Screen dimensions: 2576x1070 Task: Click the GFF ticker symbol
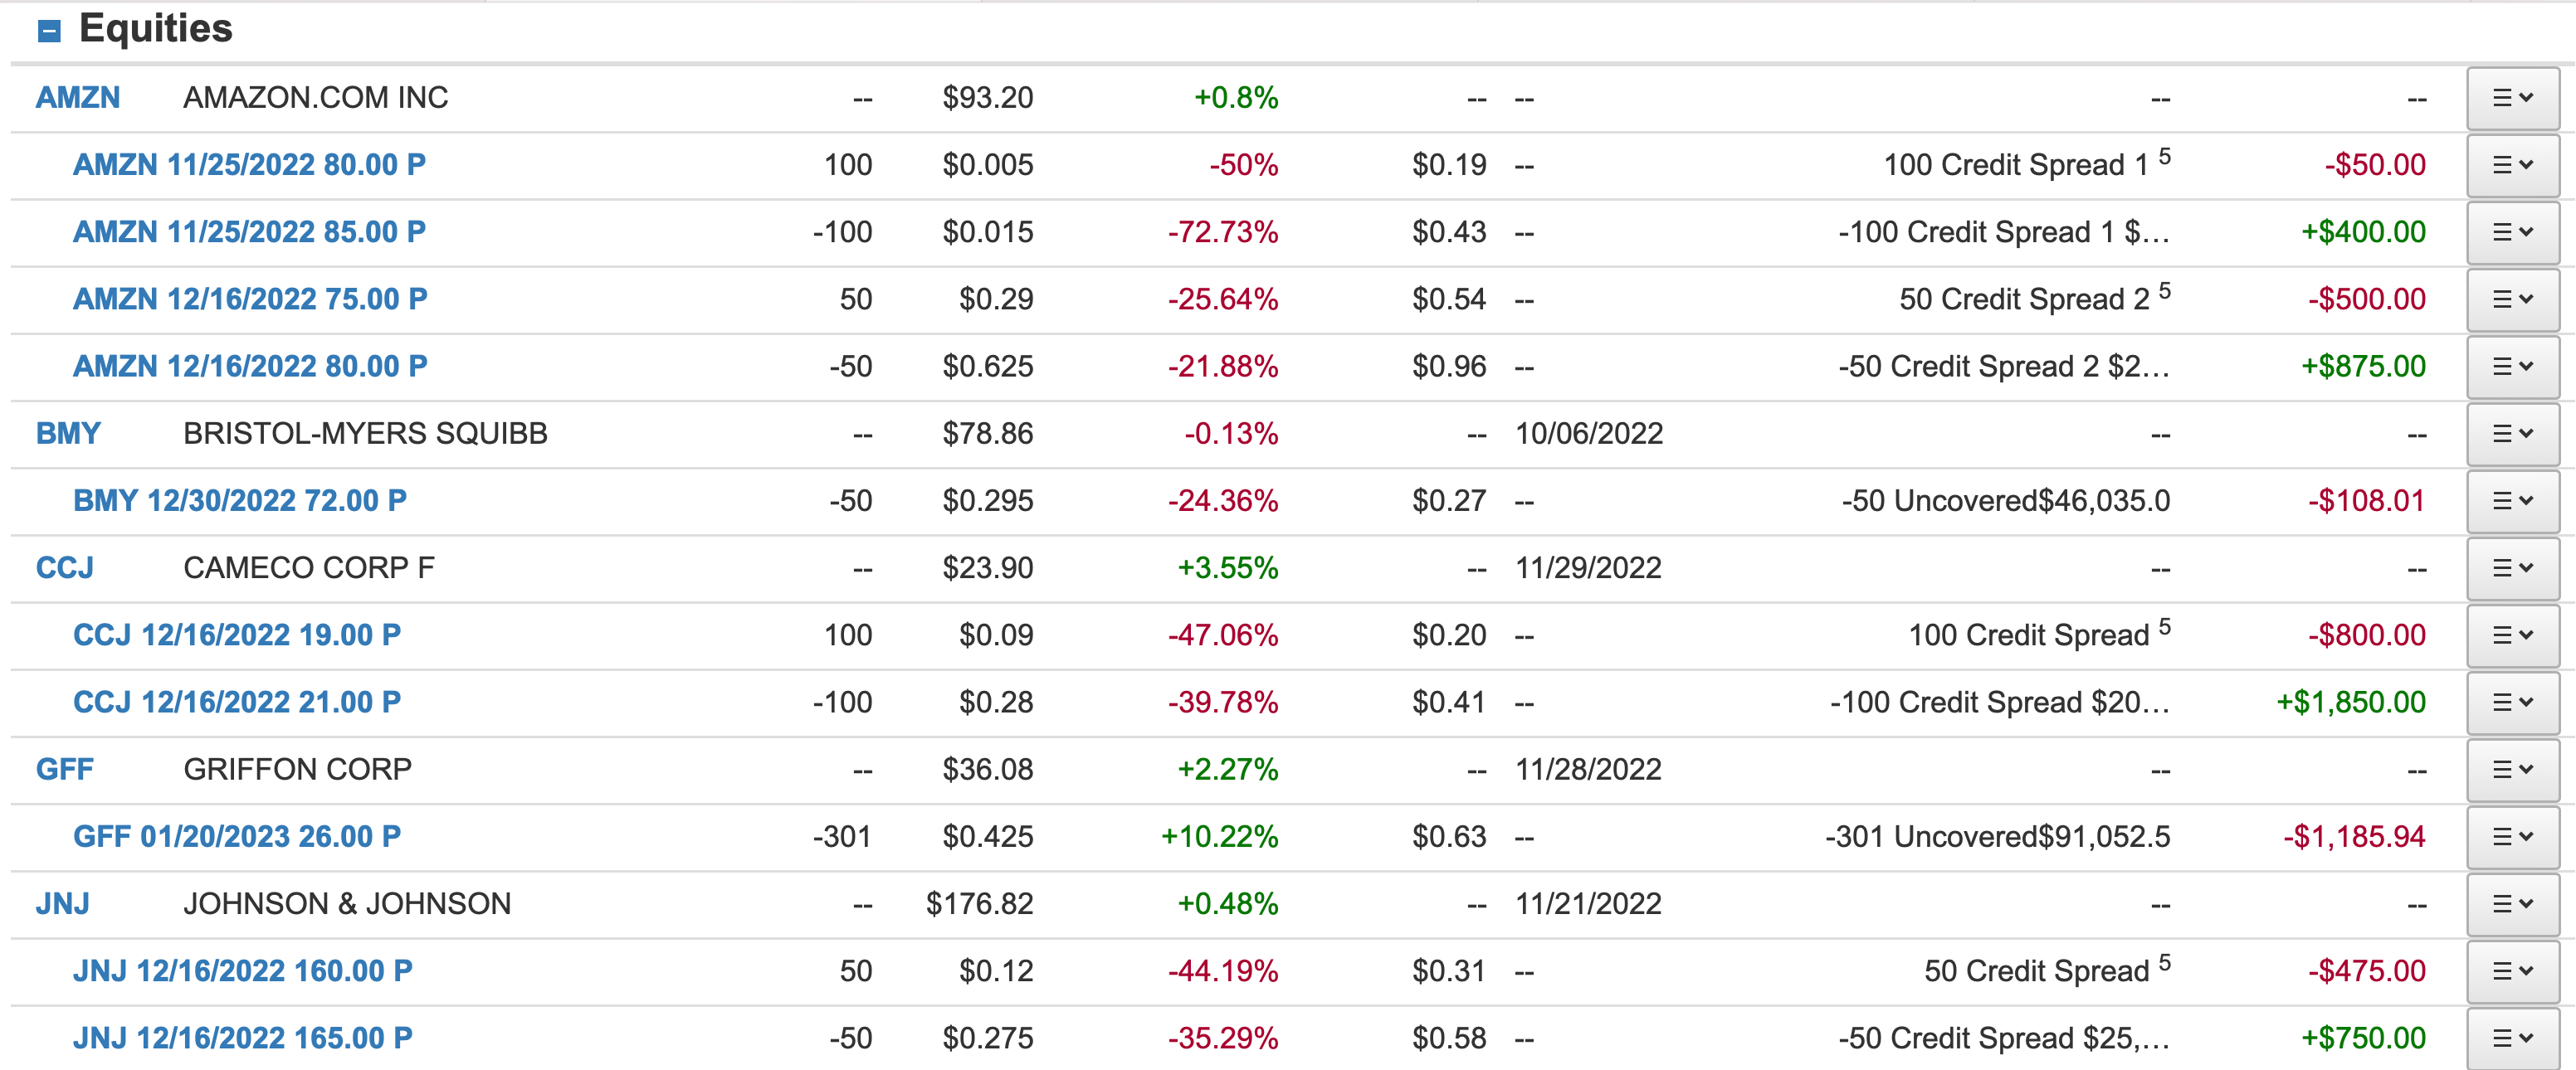65,769
